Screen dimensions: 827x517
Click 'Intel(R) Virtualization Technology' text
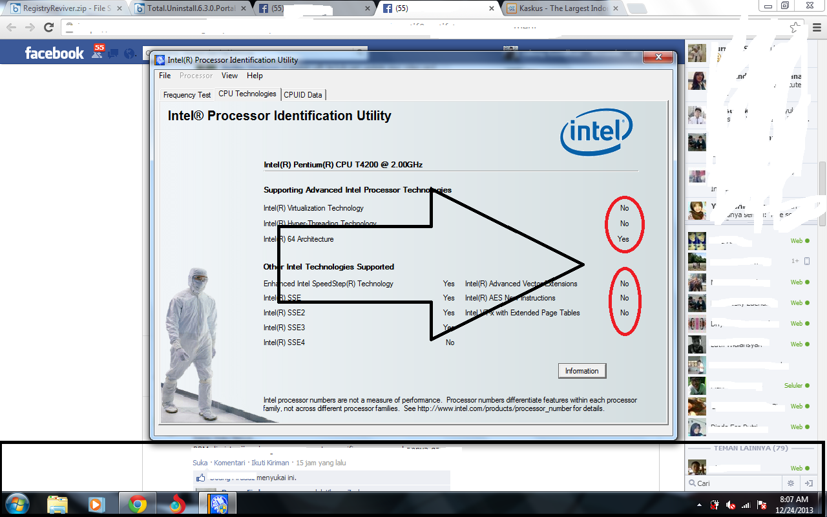[x=313, y=208]
